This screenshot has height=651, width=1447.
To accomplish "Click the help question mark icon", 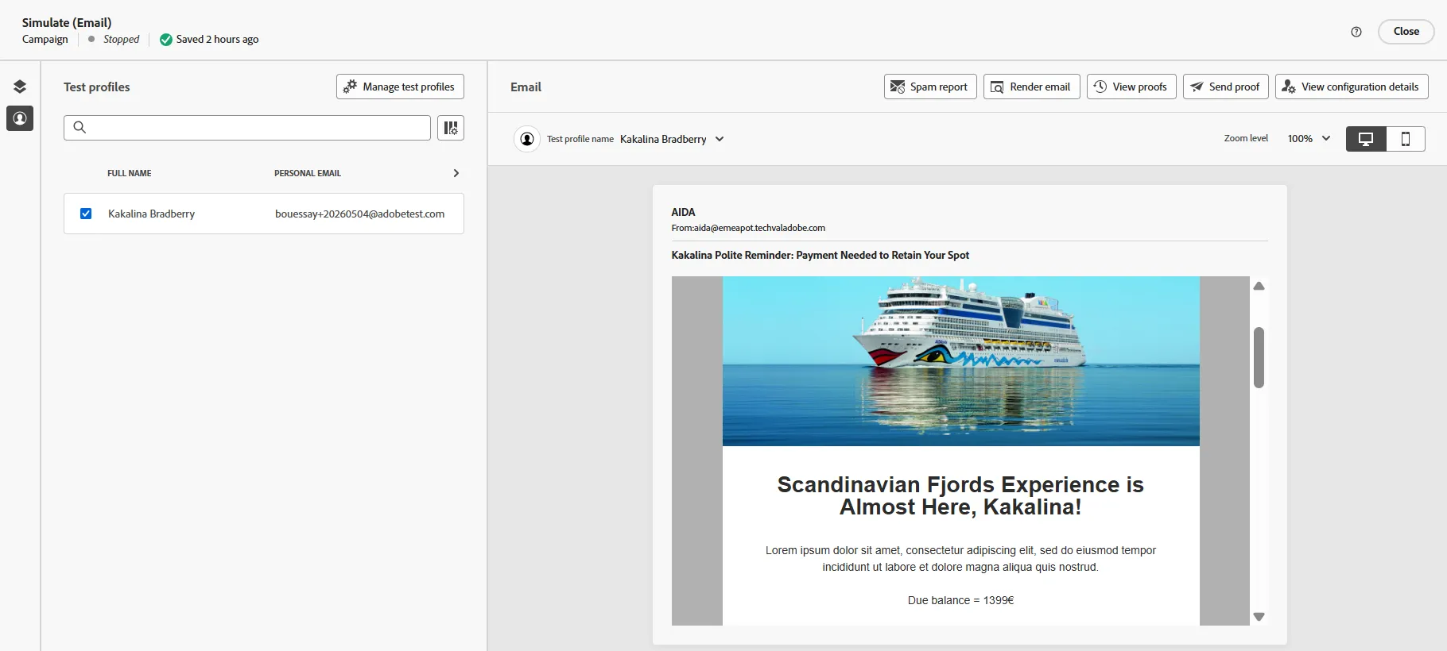I will [x=1356, y=32].
